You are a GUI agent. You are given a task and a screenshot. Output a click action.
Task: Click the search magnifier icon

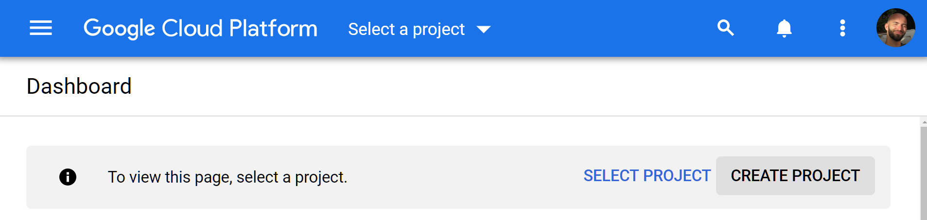pos(726,28)
